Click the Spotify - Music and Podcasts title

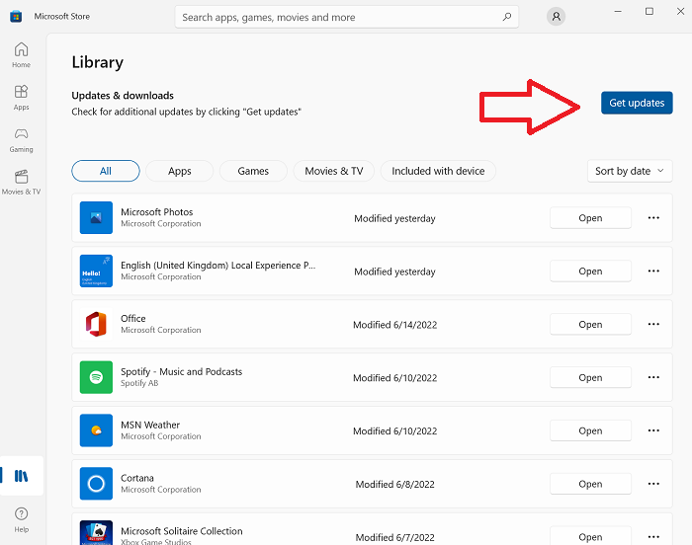coord(181,371)
